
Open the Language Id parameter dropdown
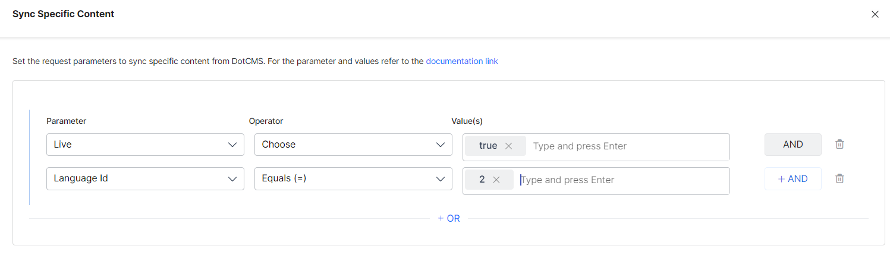tap(145, 178)
